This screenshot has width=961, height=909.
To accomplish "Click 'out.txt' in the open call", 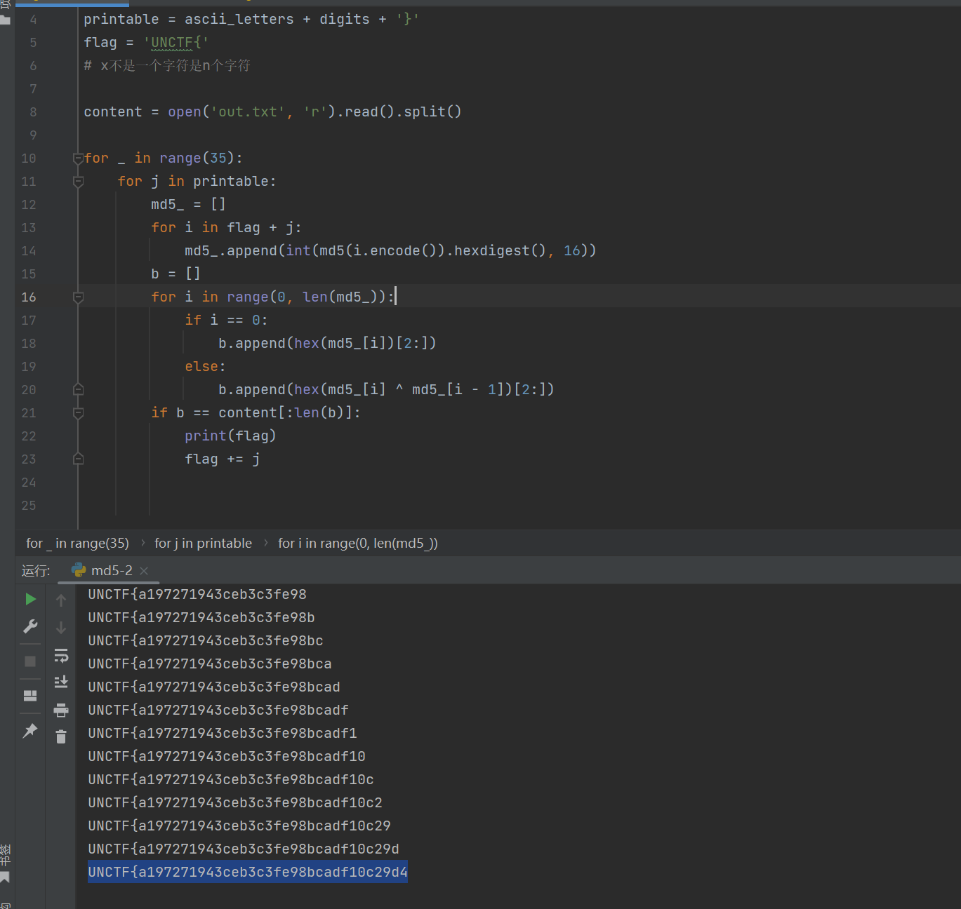I will tap(248, 112).
